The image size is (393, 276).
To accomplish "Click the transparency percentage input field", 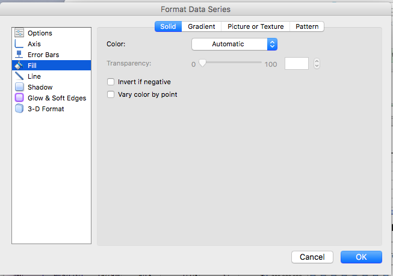I will pyautogui.click(x=296, y=64).
